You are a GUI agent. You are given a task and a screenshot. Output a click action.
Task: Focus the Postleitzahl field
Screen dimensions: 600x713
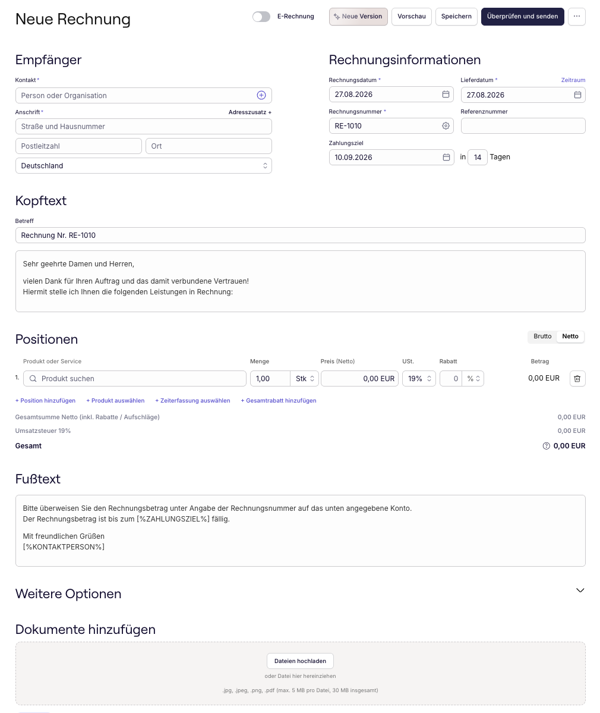[78, 146]
